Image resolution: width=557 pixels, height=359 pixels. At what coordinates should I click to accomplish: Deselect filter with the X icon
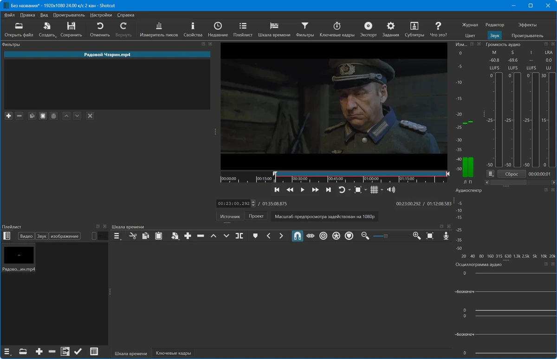pos(90,116)
